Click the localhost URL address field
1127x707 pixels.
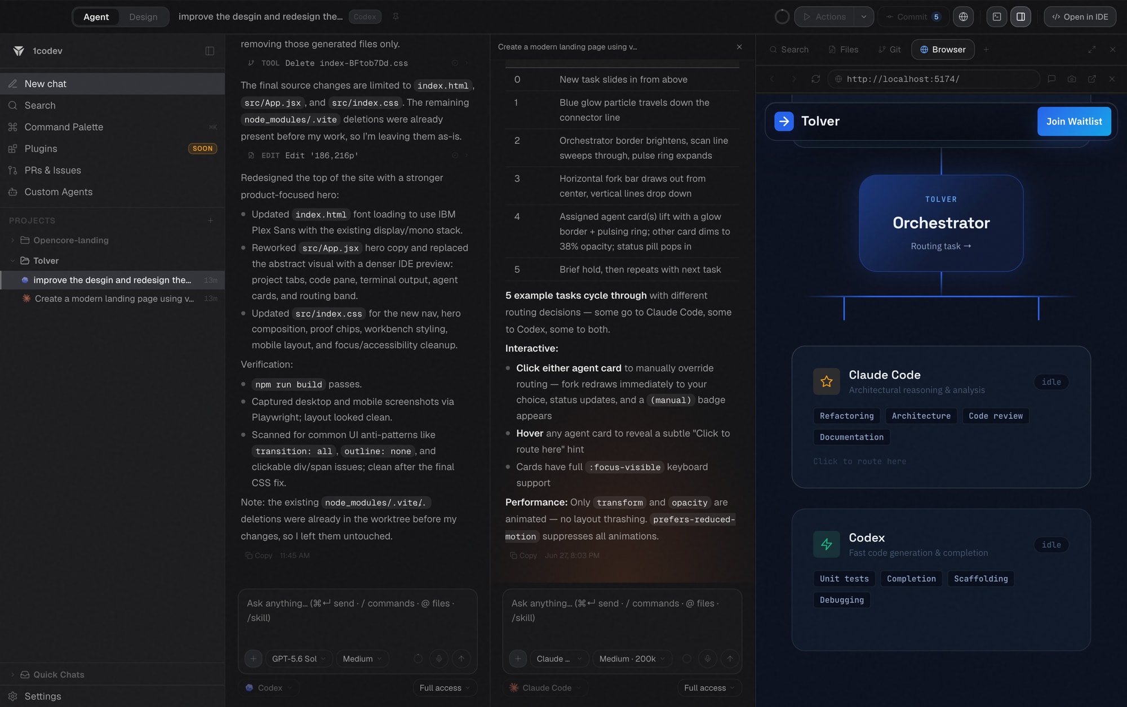934,79
